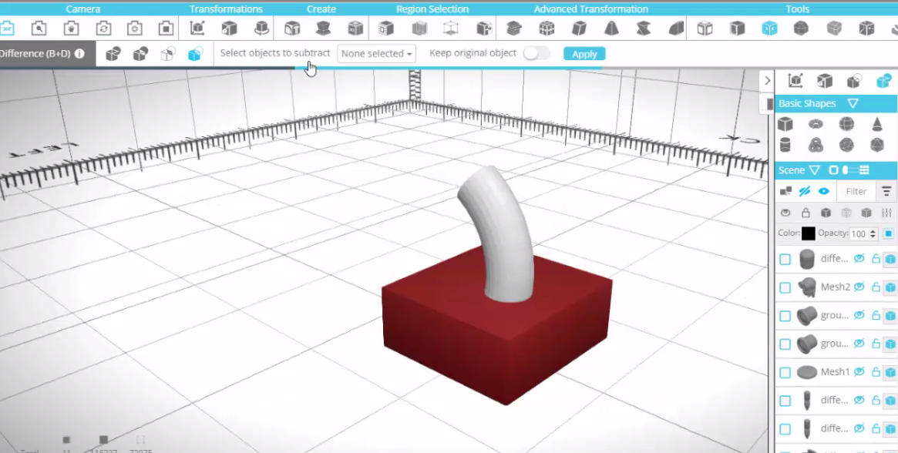This screenshot has height=453, width=898.
Task: Add a torus knot from Basic Shapes
Action: pyautogui.click(x=816, y=145)
